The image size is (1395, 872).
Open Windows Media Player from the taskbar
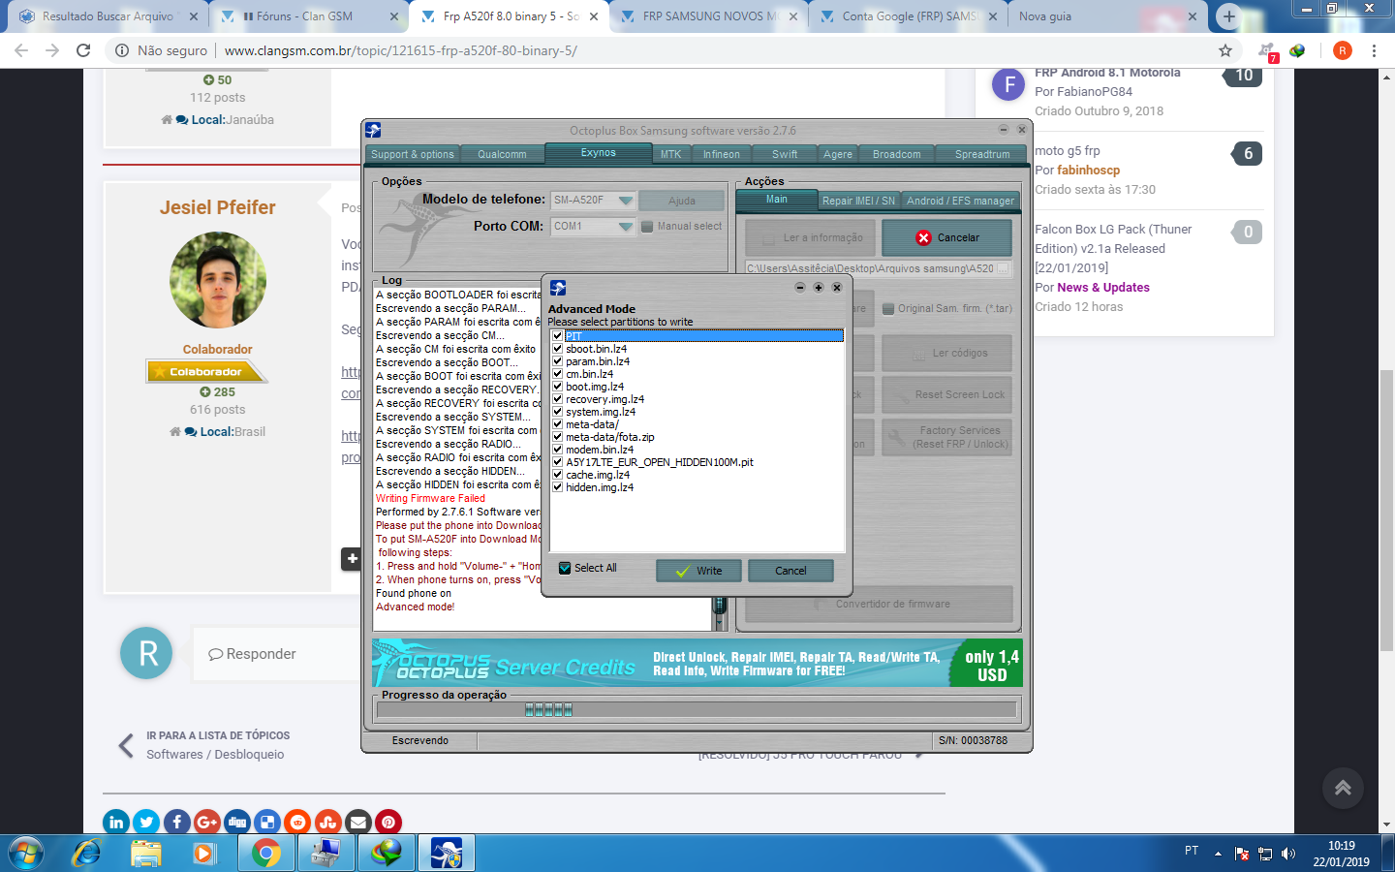click(x=203, y=853)
